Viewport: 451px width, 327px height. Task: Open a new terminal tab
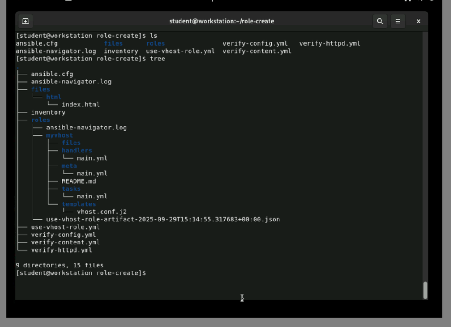click(25, 21)
